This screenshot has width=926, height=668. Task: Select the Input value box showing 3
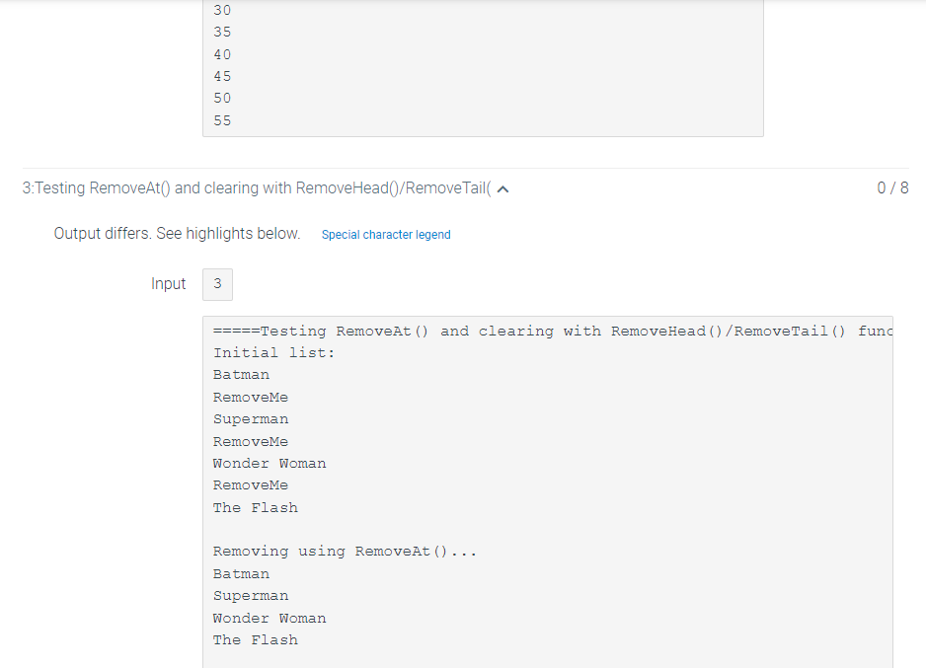coord(217,283)
